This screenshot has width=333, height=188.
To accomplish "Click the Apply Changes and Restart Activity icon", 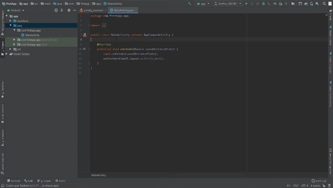I will [x=252, y=3].
